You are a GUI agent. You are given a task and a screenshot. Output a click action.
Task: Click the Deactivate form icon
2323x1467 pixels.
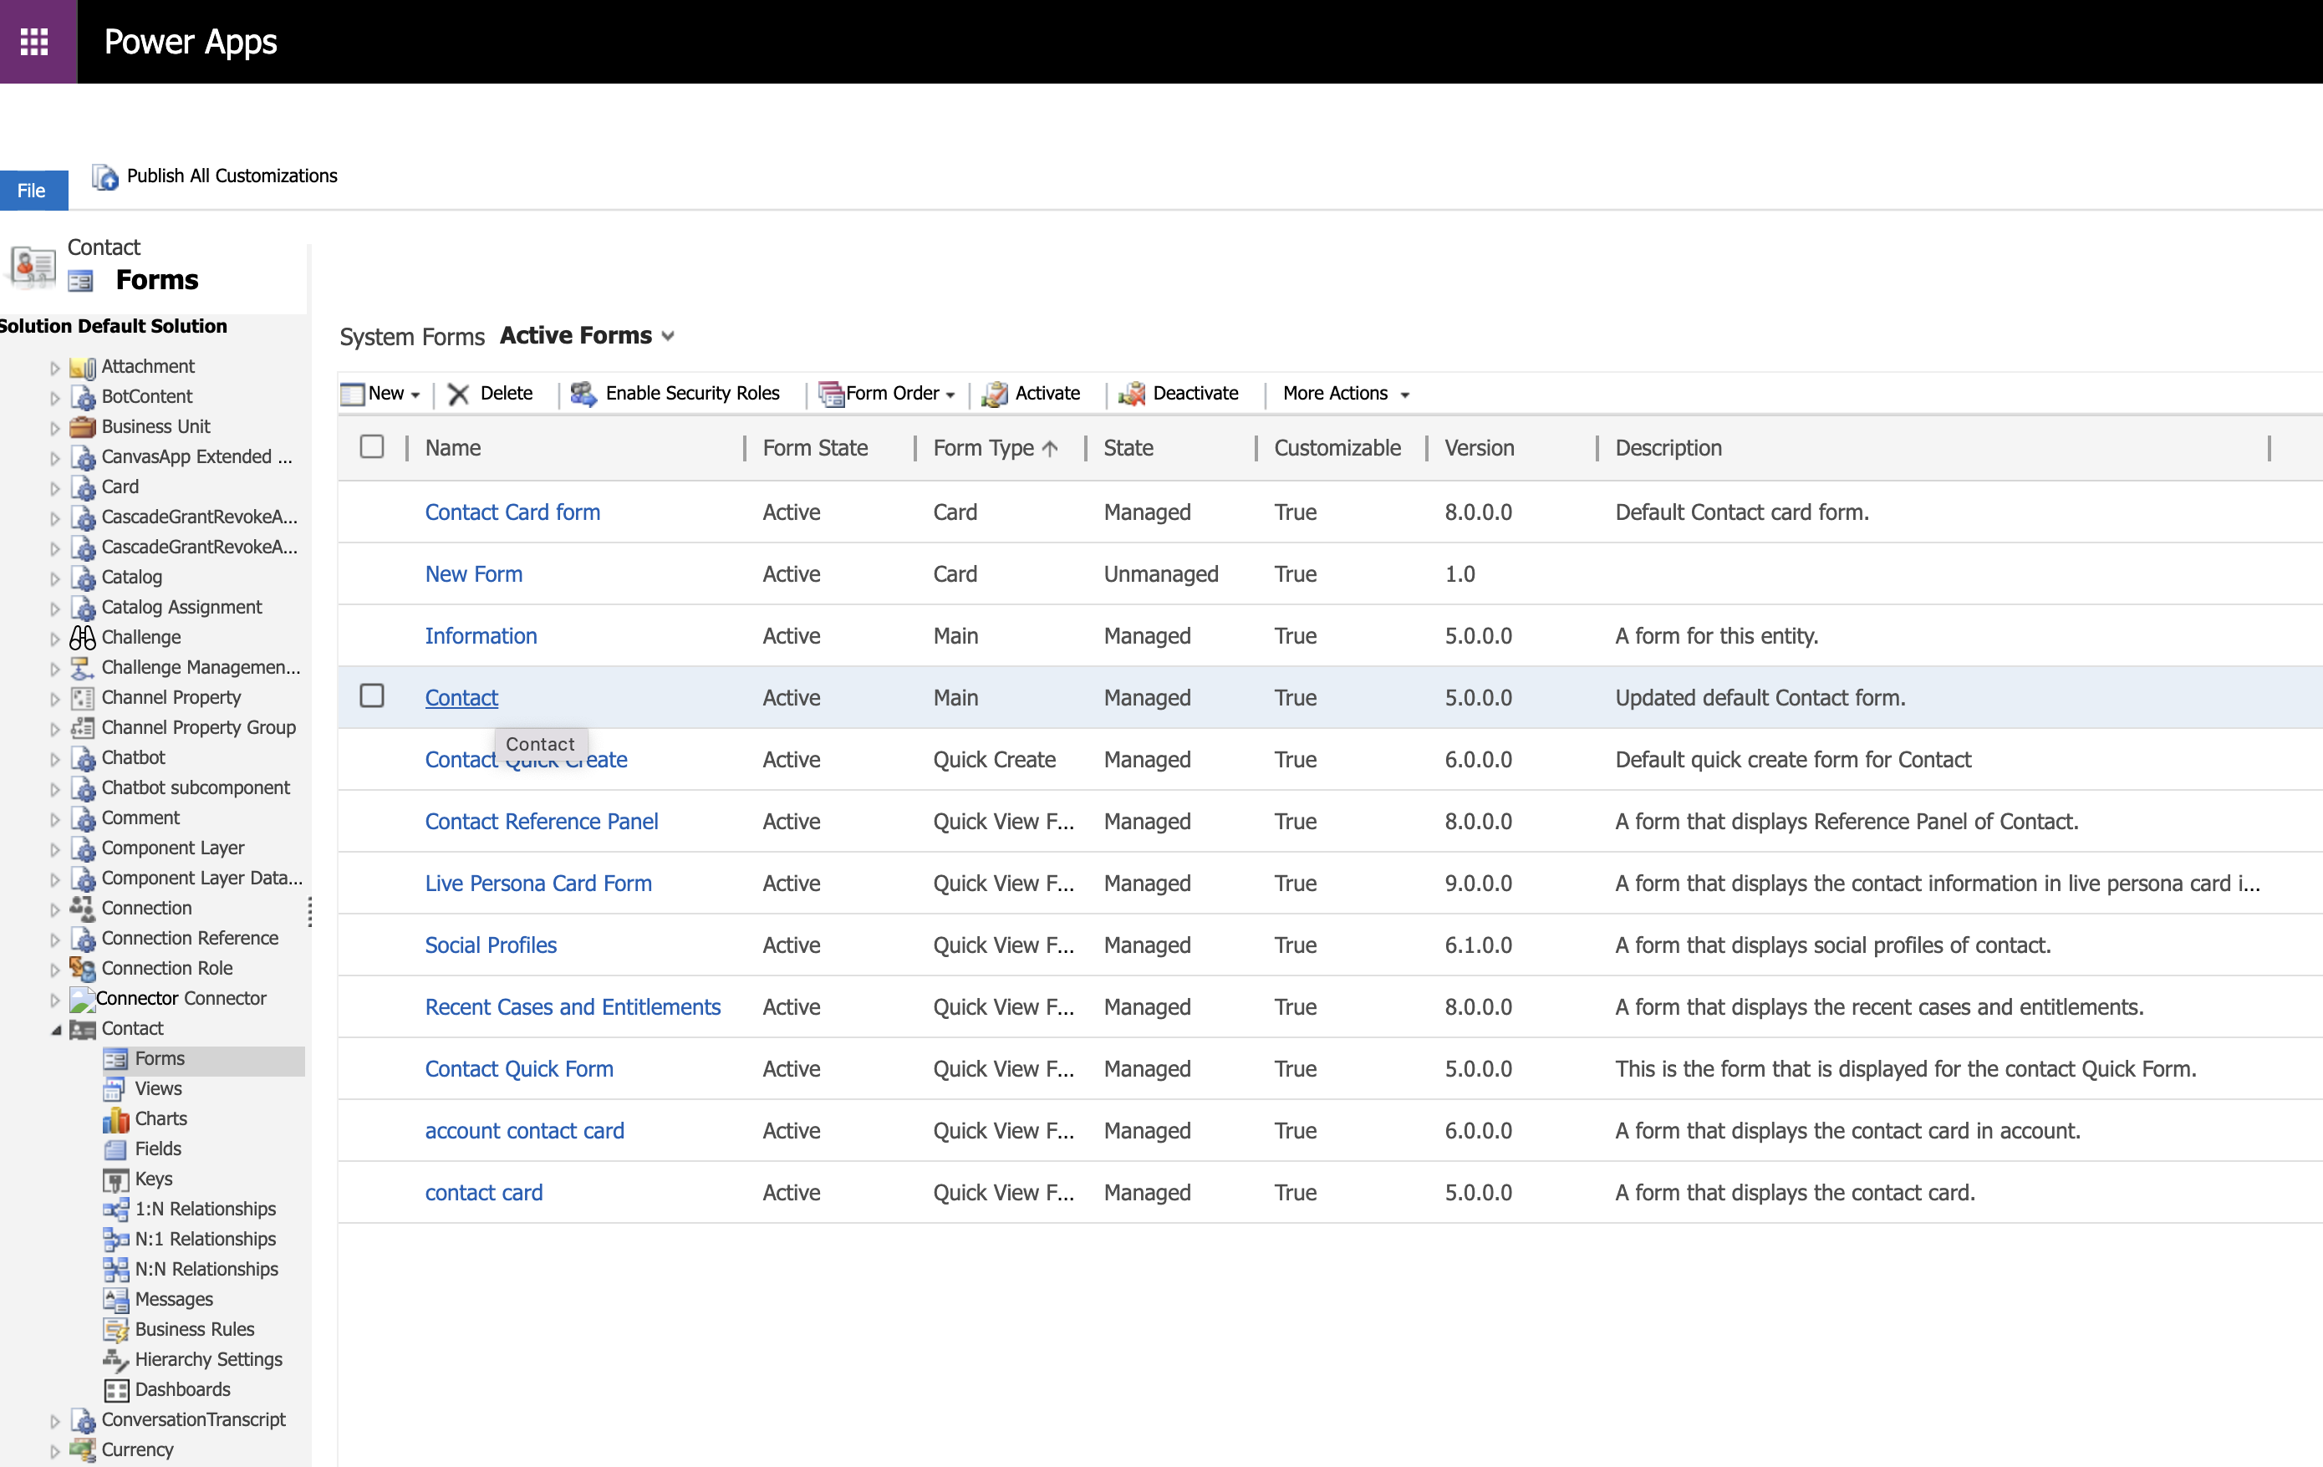click(1132, 394)
